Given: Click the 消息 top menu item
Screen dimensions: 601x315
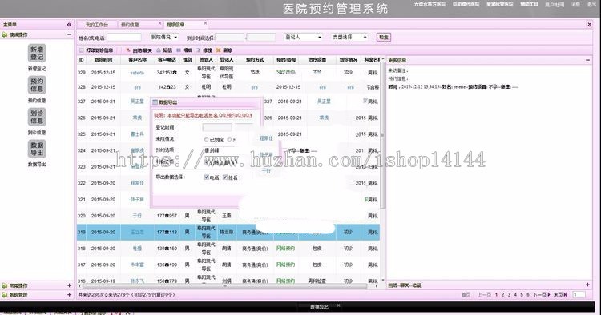Looking at the screenshot, I should tap(575, 5).
